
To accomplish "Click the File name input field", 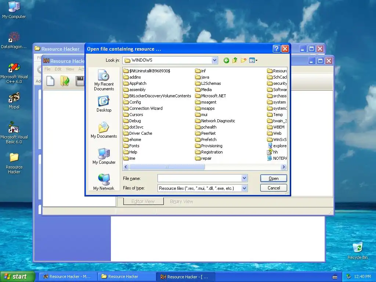I will [199, 178].
